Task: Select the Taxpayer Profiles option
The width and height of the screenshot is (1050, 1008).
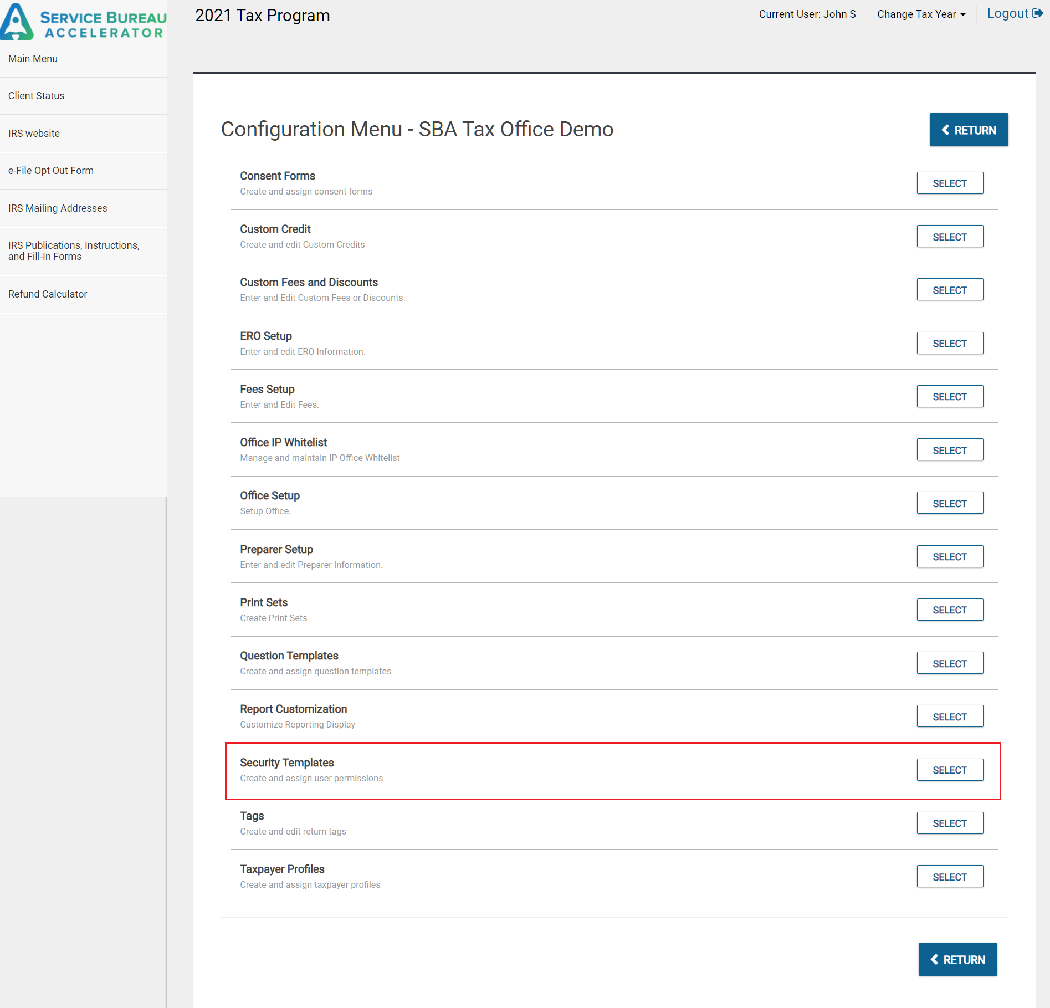Action: point(949,877)
